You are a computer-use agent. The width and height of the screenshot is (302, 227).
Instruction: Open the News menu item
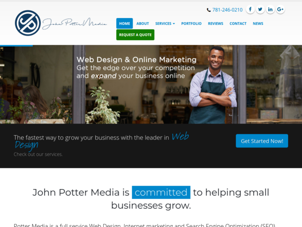(258, 24)
